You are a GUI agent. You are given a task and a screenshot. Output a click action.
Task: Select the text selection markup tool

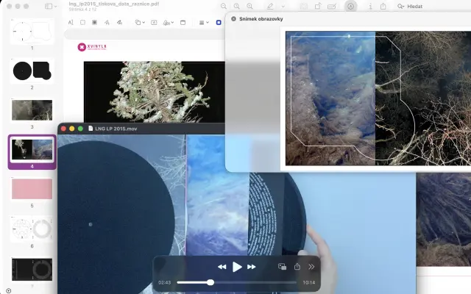pos(71,23)
